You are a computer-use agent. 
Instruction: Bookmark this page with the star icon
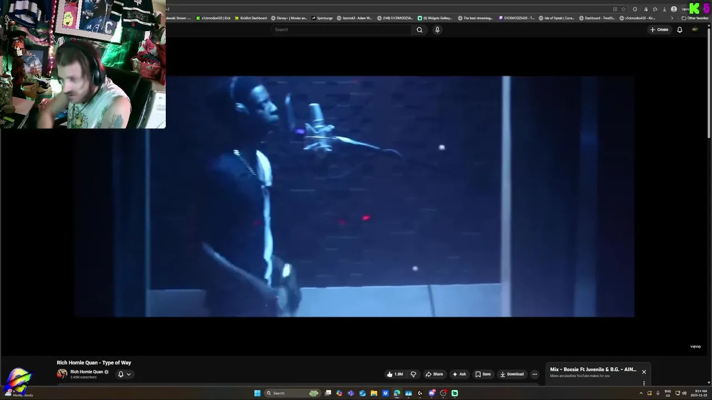(x=624, y=9)
